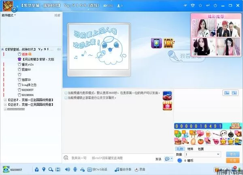Viewport: 243px width, 175px height.
Task: Click the 赠送 send gift button
Action: (232, 154)
